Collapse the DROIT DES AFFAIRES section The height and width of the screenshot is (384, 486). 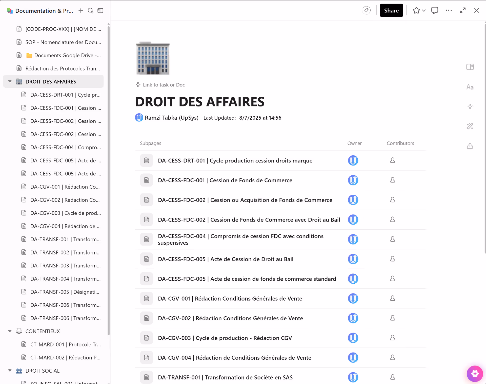pyautogui.click(x=10, y=81)
